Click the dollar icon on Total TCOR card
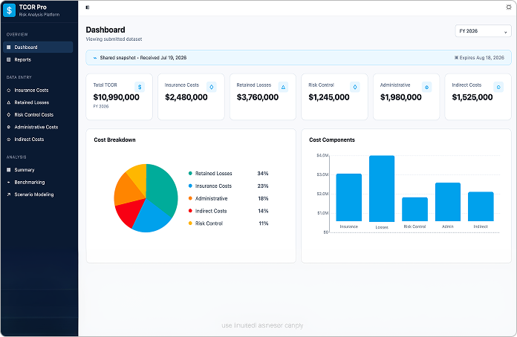Viewport: 517px width, 337px height. coord(140,87)
